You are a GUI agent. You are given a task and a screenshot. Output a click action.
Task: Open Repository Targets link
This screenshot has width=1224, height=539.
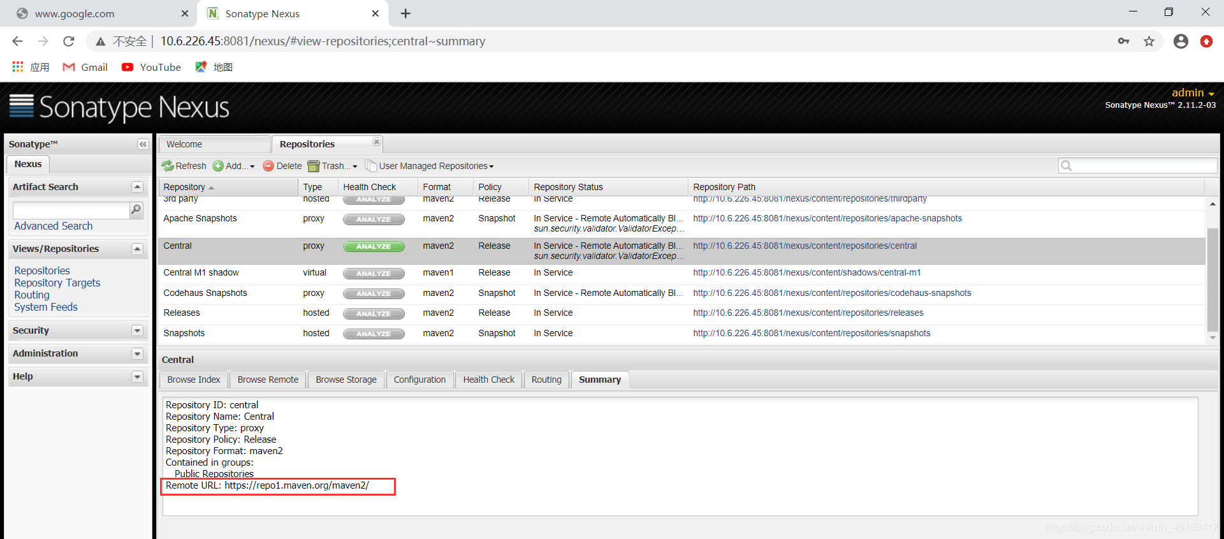pos(57,283)
